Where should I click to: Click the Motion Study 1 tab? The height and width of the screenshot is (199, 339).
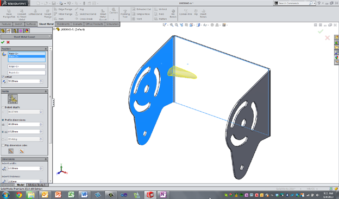pos(36,185)
